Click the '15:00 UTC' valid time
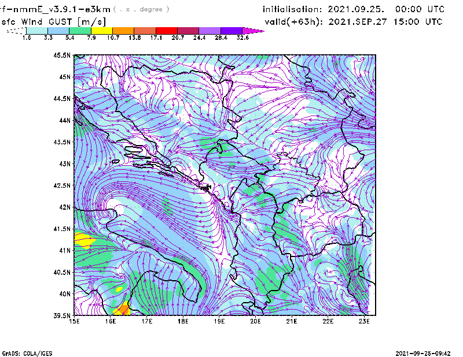Viewport: 463px width, 357px height. click(418, 22)
